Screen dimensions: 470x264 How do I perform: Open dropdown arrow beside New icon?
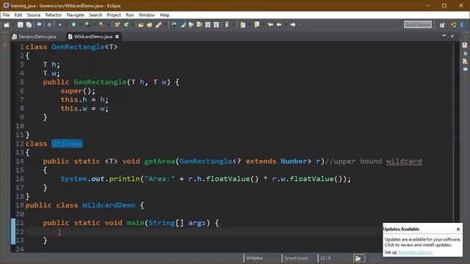pos(13,24)
